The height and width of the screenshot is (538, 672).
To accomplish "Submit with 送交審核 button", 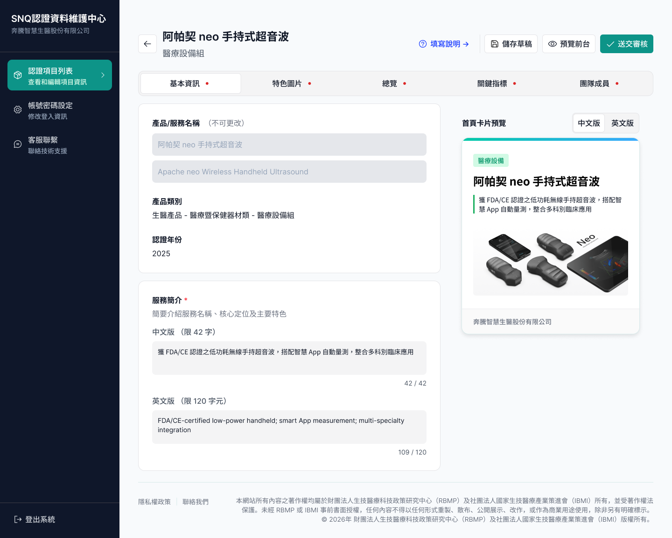I will pos(627,44).
